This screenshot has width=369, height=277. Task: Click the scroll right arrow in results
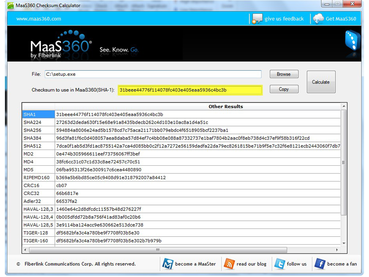(x=337, y=250)
